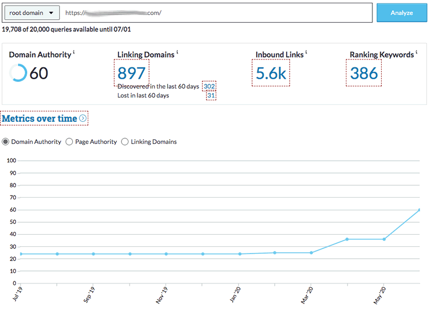The width and height of the screenshot is (432, 309).
Task: Click the 31 lost domains link
Action: coord(211,95)
